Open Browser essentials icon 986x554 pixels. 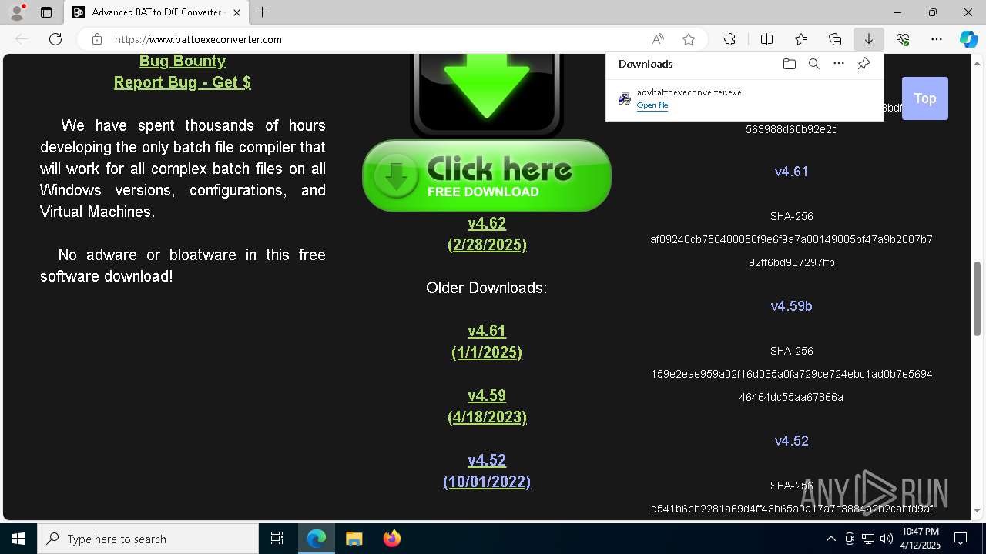[903, 39]
